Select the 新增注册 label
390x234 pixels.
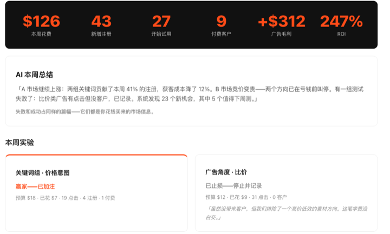(x=101, y=34)
